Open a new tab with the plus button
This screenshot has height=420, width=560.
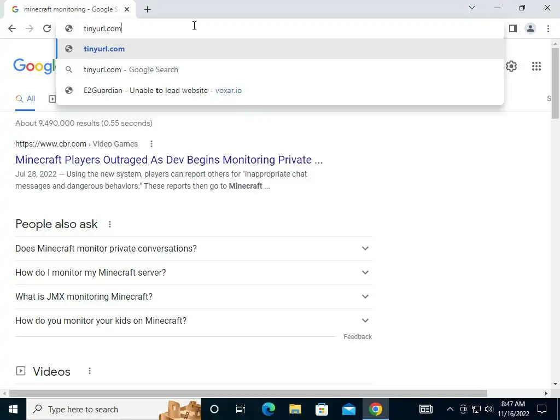pyautogui.click(x=148, y=9)
